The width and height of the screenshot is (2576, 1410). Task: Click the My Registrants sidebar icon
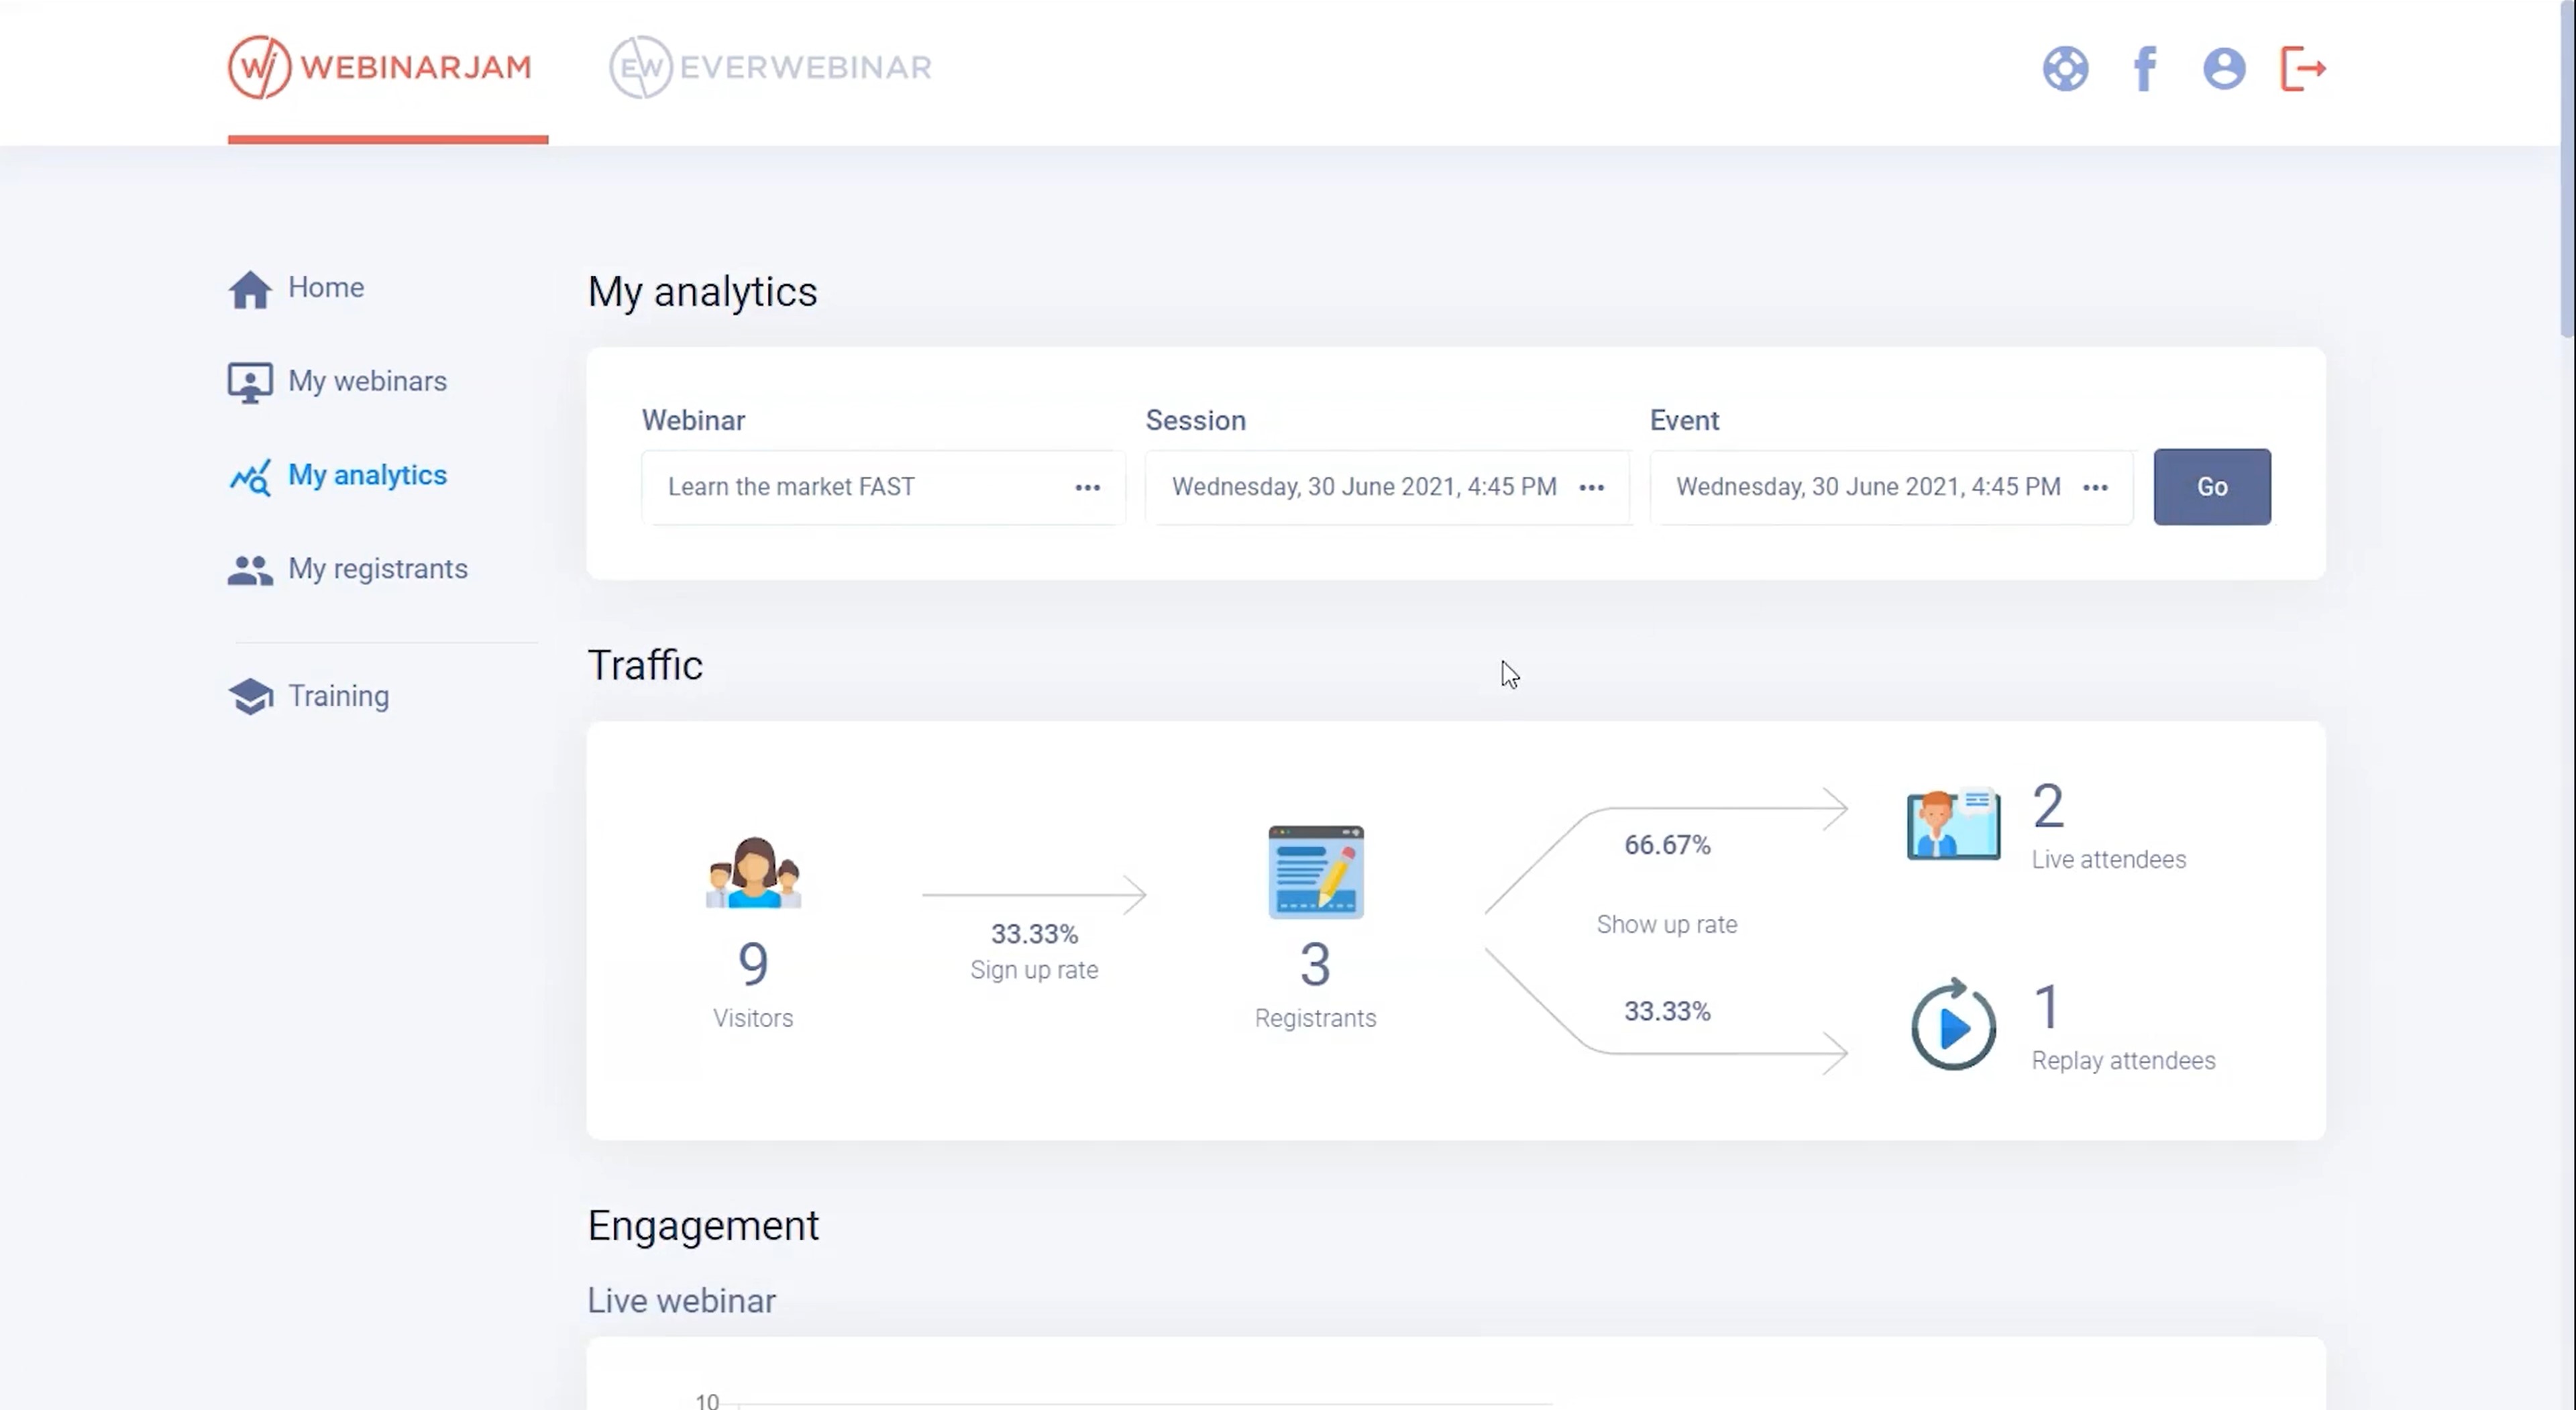click(250, 567)
